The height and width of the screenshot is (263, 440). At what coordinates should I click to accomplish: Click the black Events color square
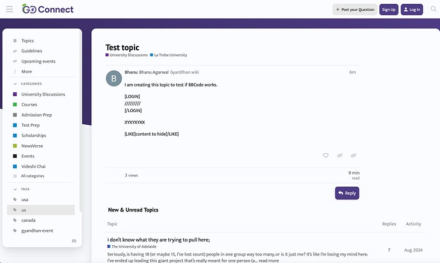[x=15, y=156]
